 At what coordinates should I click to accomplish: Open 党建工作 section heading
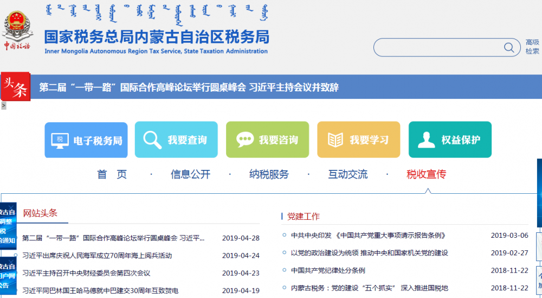[304, 216]
